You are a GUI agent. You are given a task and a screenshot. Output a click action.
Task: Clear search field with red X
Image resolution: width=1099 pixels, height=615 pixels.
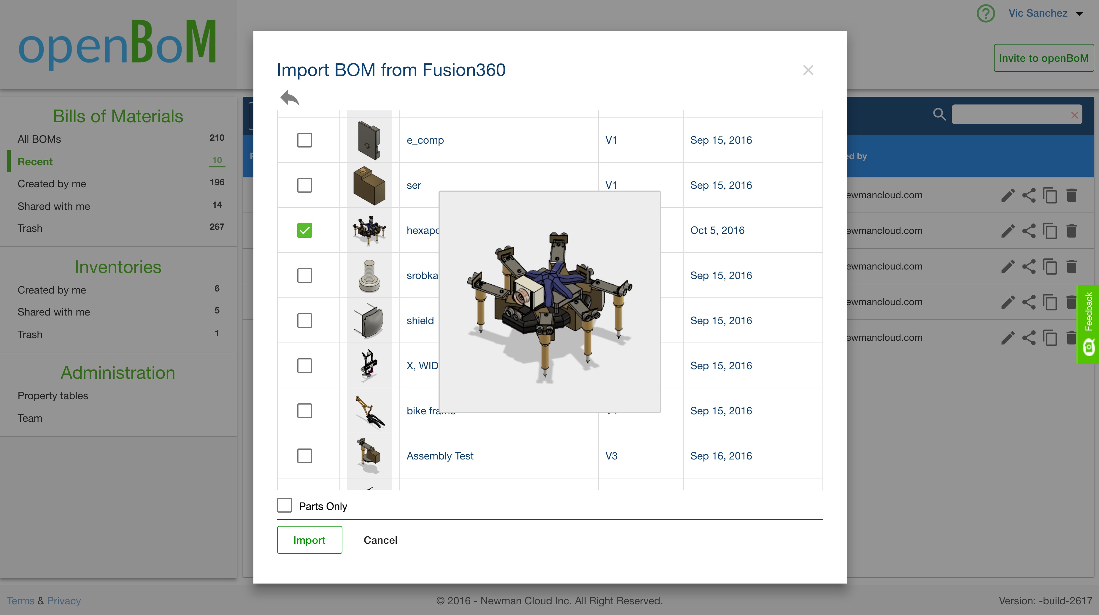[1074, 115]
